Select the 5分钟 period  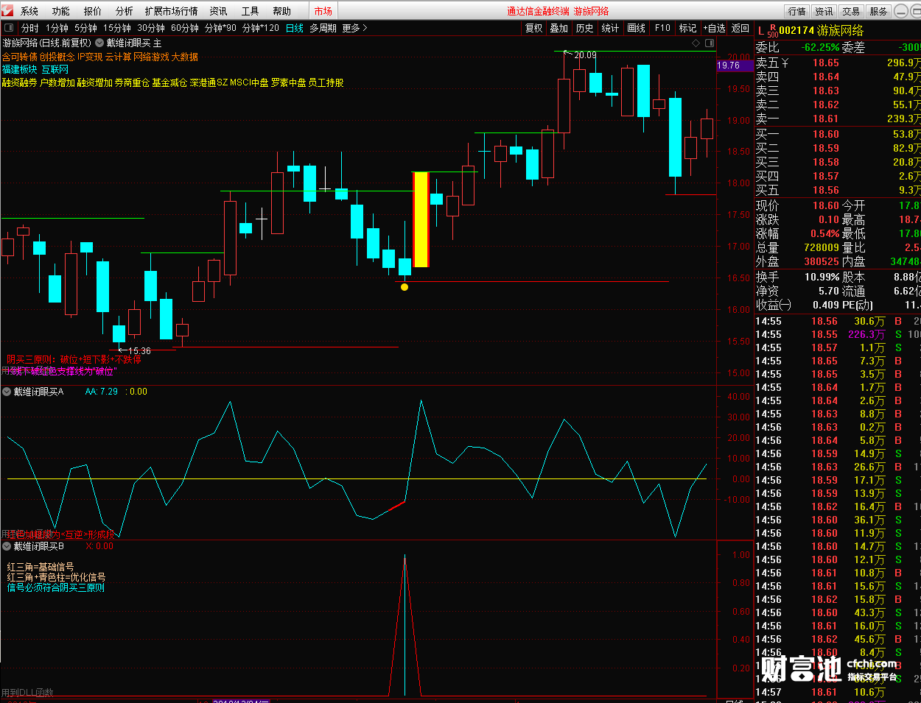point(85,28)
